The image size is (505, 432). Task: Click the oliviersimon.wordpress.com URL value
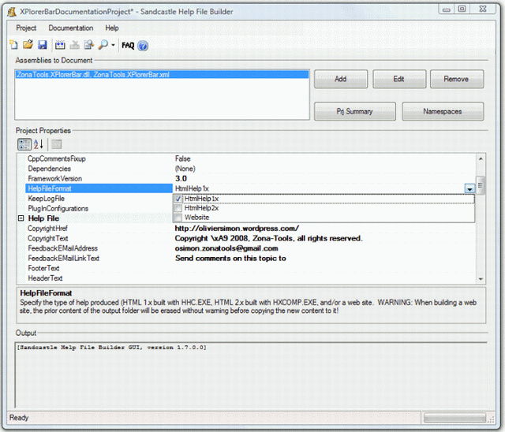(x=237, y=229)
